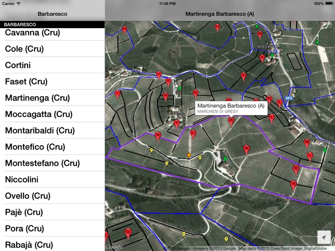Tap the Barbaresco sidebar title
The image size is (335, 251).
click(x=52, y=14)
